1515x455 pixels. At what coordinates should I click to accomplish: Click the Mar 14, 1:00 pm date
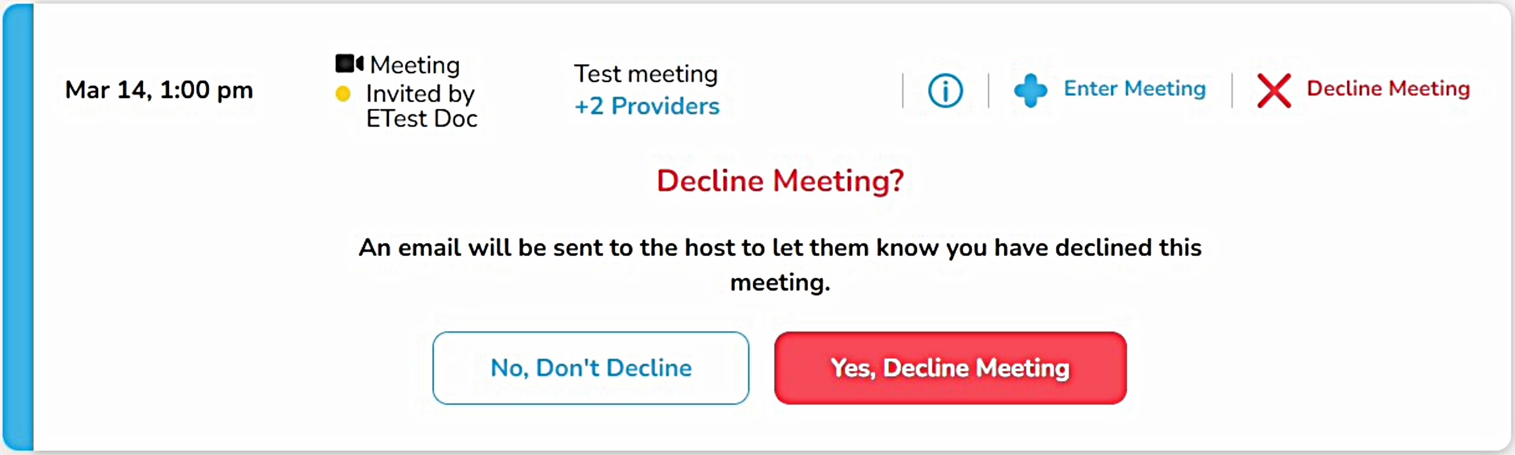coord(159,90)
